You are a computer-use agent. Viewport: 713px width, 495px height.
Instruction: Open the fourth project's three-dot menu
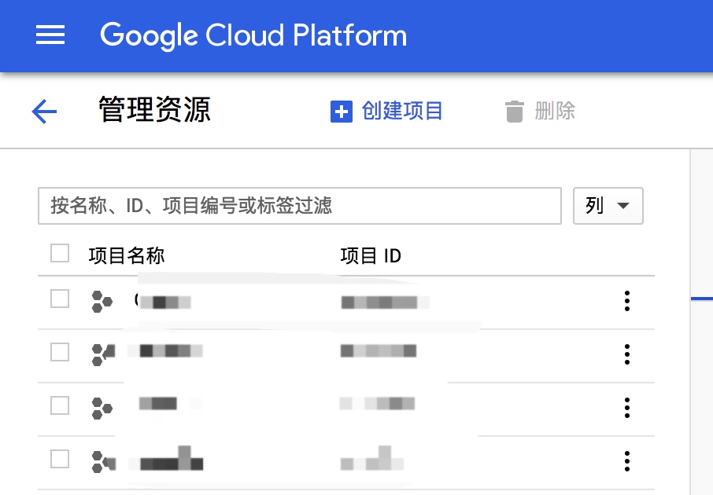(627, 461)
